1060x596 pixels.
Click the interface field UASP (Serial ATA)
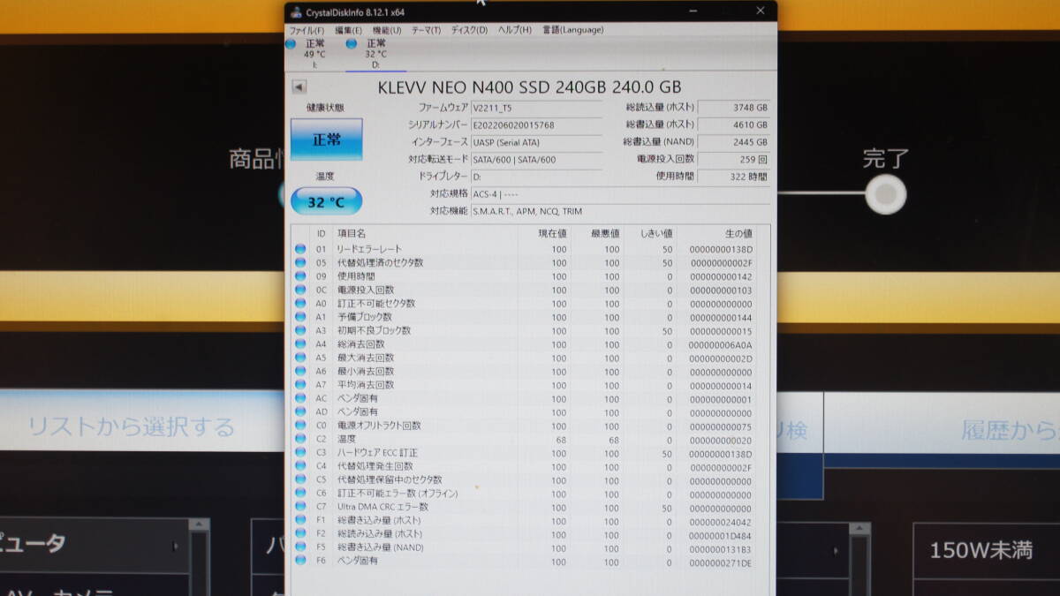pyautogui.click(x=536, y=142)
